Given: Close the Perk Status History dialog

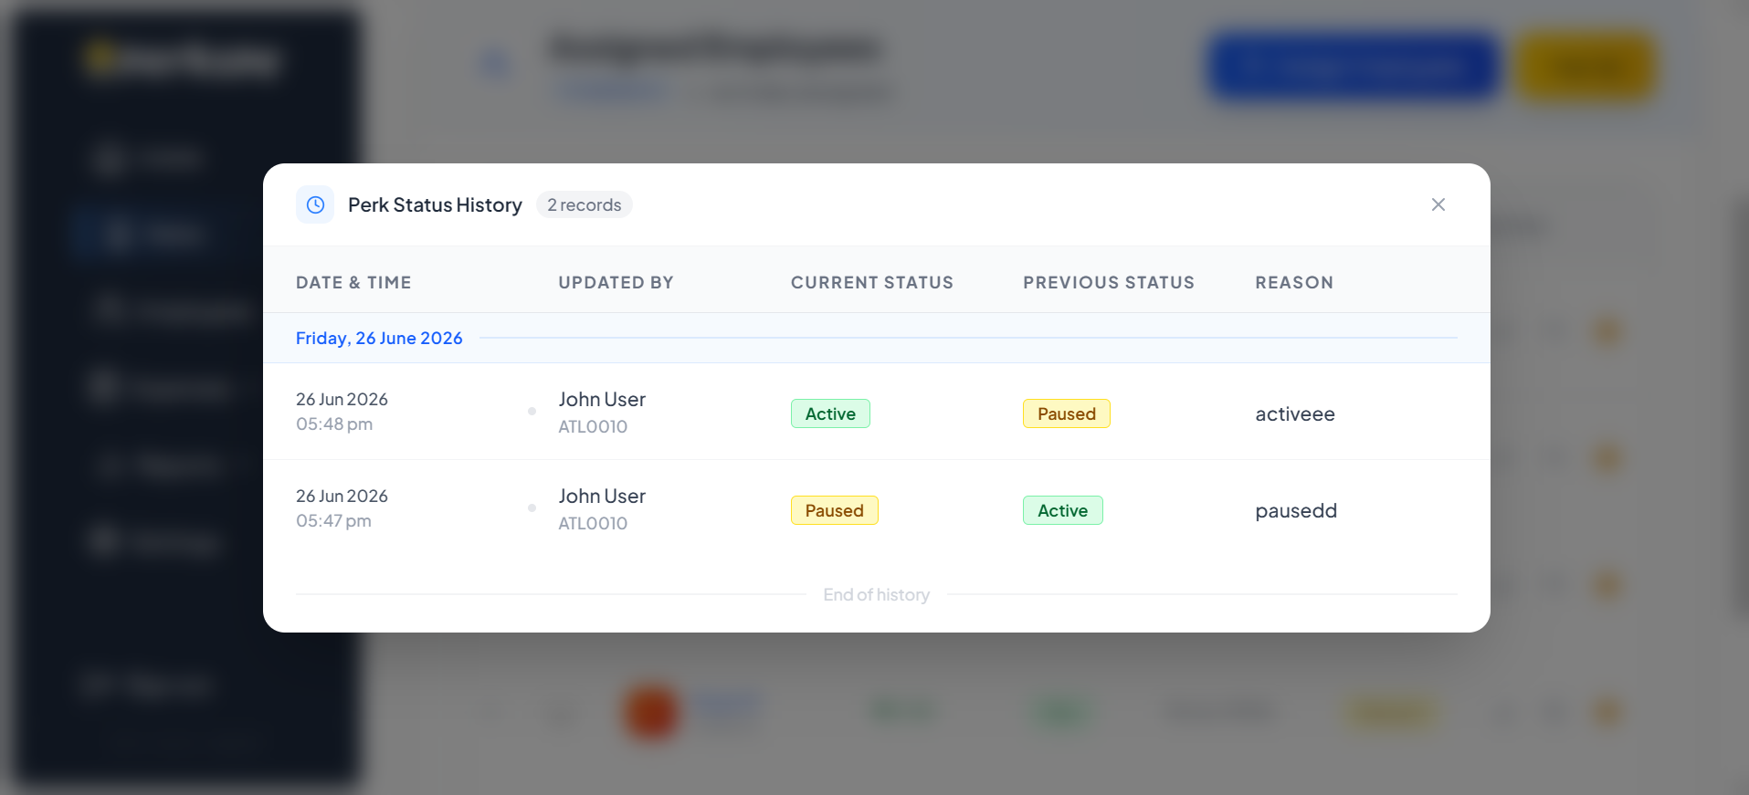Looking at the screenshot, I should point(1438,204).
